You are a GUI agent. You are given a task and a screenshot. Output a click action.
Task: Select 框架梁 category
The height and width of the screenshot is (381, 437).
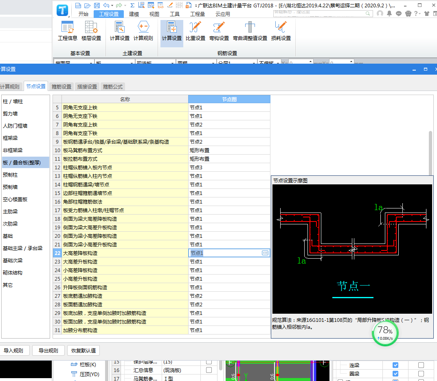coord(26,138)
